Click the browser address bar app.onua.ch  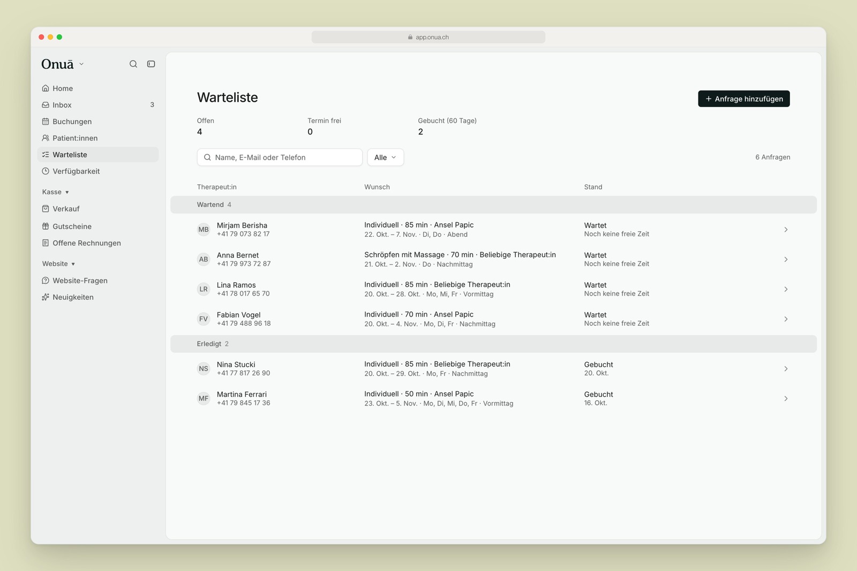click(428, 37)
